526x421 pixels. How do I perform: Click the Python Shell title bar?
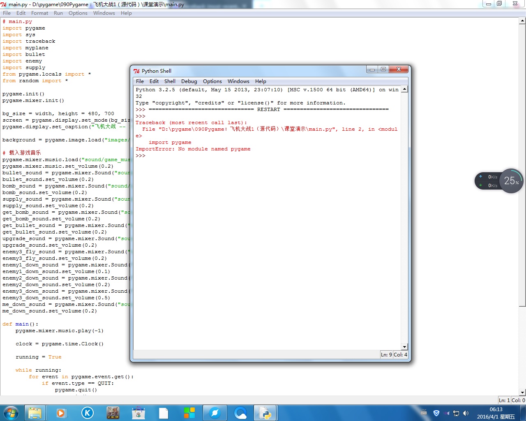tap(247, 71)
